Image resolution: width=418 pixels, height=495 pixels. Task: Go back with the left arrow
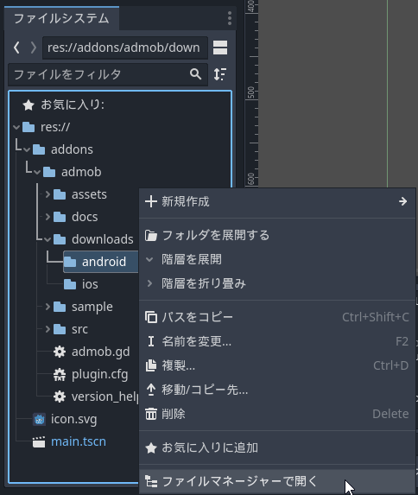(16, 48)
